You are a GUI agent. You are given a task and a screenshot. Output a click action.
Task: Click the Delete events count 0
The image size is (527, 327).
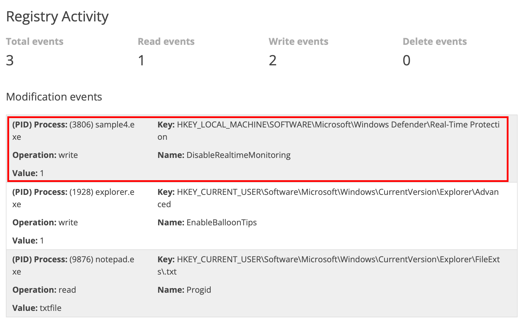pos(406,60)
